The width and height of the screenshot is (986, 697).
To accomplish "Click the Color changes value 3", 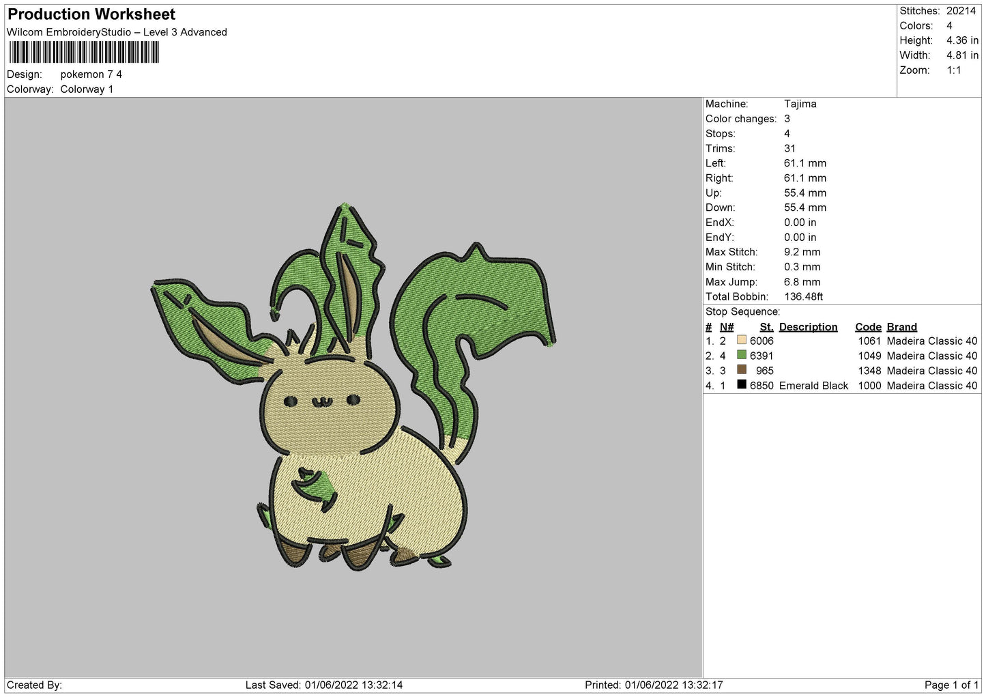I will 787,119.
